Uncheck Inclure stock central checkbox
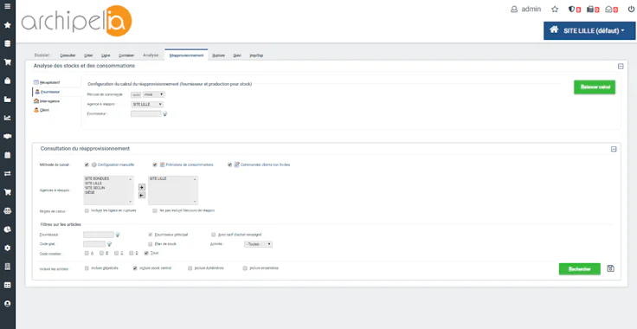 [x=135, y=268]
